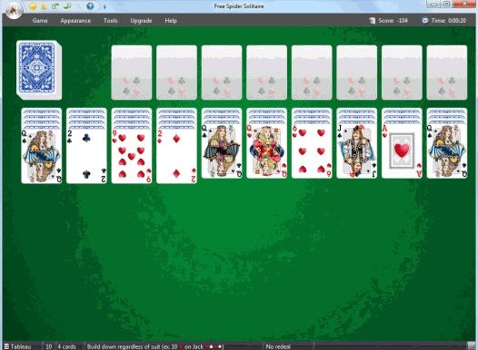This screenshot has height=350, width=478.
Task: Select the queen of clubs card
Action: (222, 151)
